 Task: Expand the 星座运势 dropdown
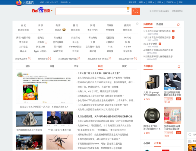[70, 2]
